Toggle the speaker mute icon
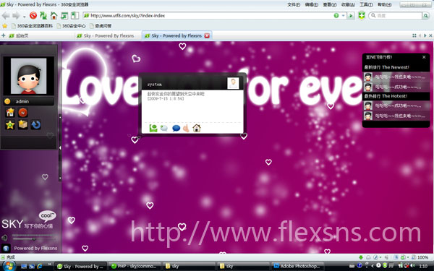This screenshot has width=434, height=271. (4, 238)
